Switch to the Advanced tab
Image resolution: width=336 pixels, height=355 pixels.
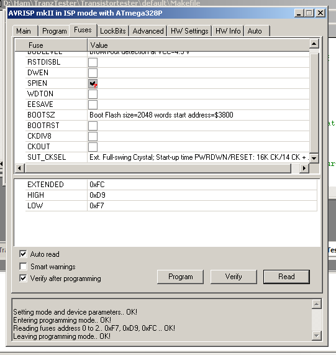148,31
